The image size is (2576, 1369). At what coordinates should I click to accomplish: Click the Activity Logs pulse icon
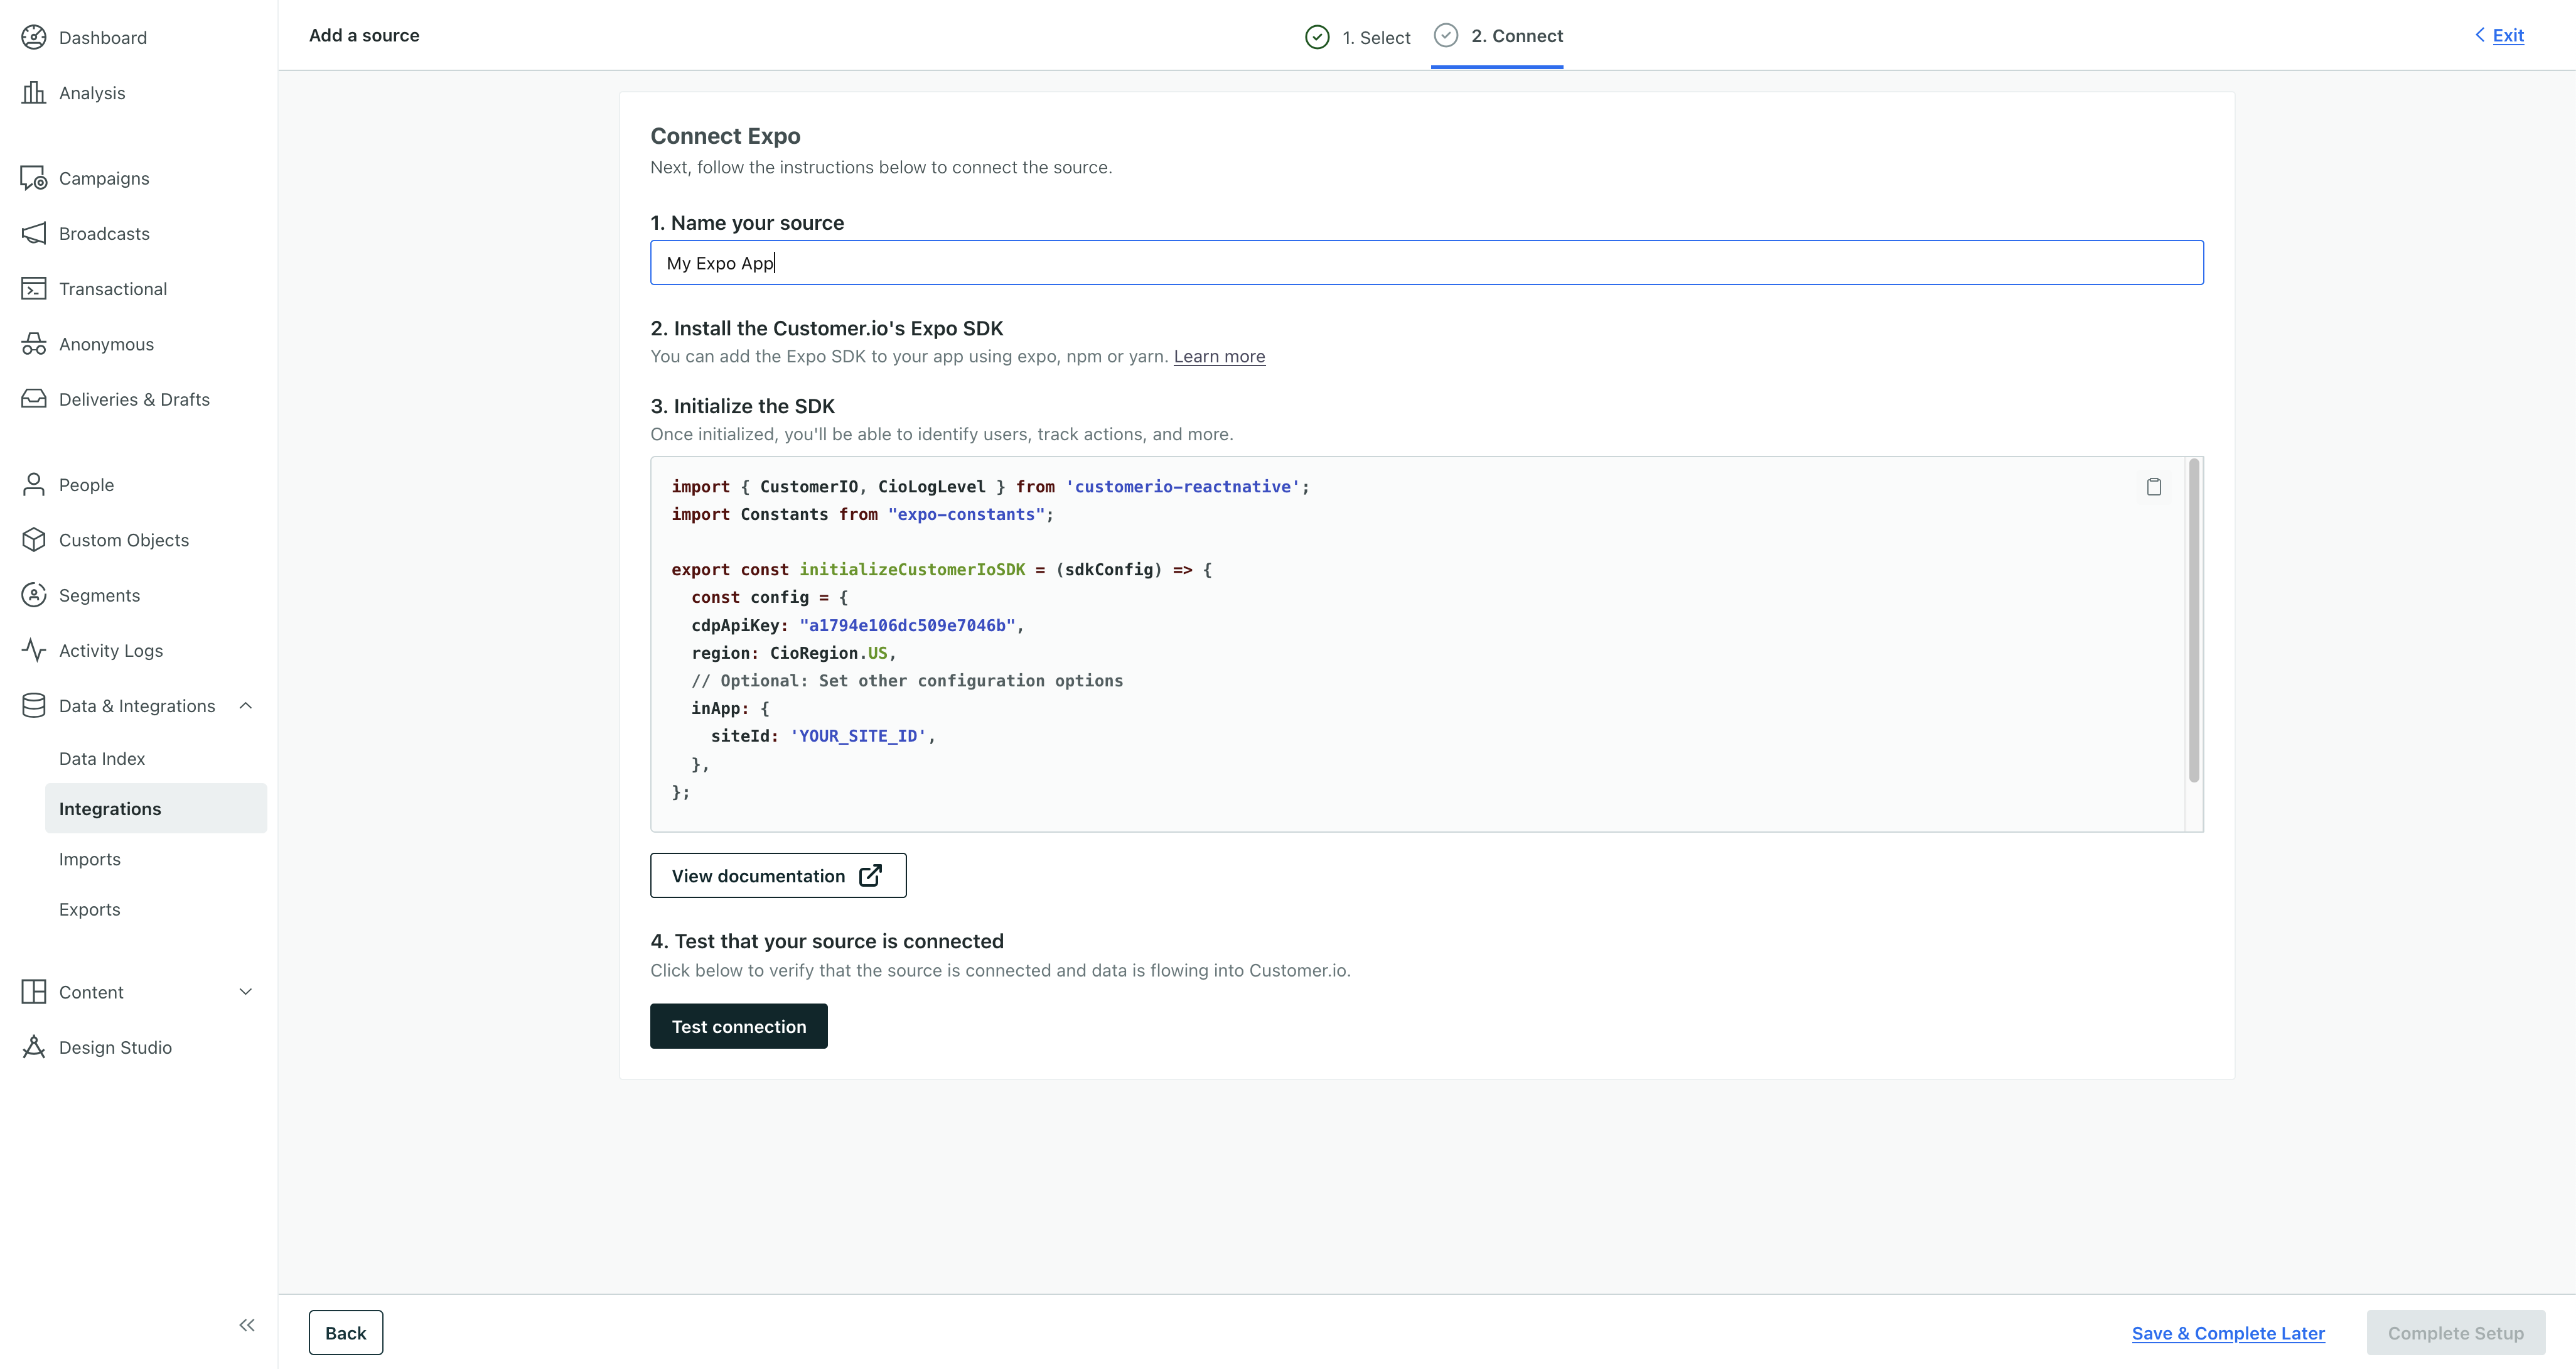[x=34, y=649]
